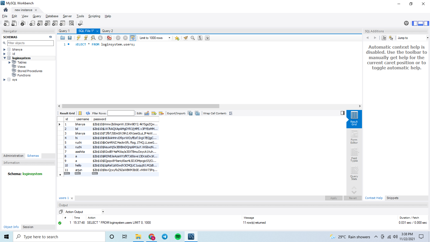430x242 pixels.
Task: Export recordset to external file
Action: click(x=190, y=113)
